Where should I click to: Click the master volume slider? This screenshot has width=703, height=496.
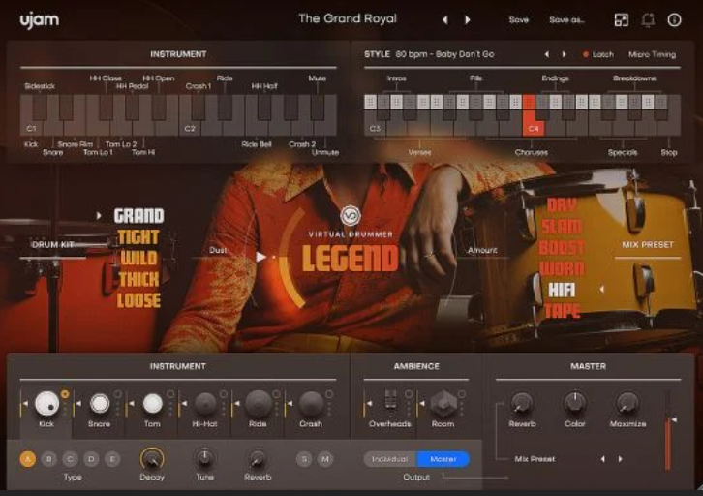click(667, 430)
